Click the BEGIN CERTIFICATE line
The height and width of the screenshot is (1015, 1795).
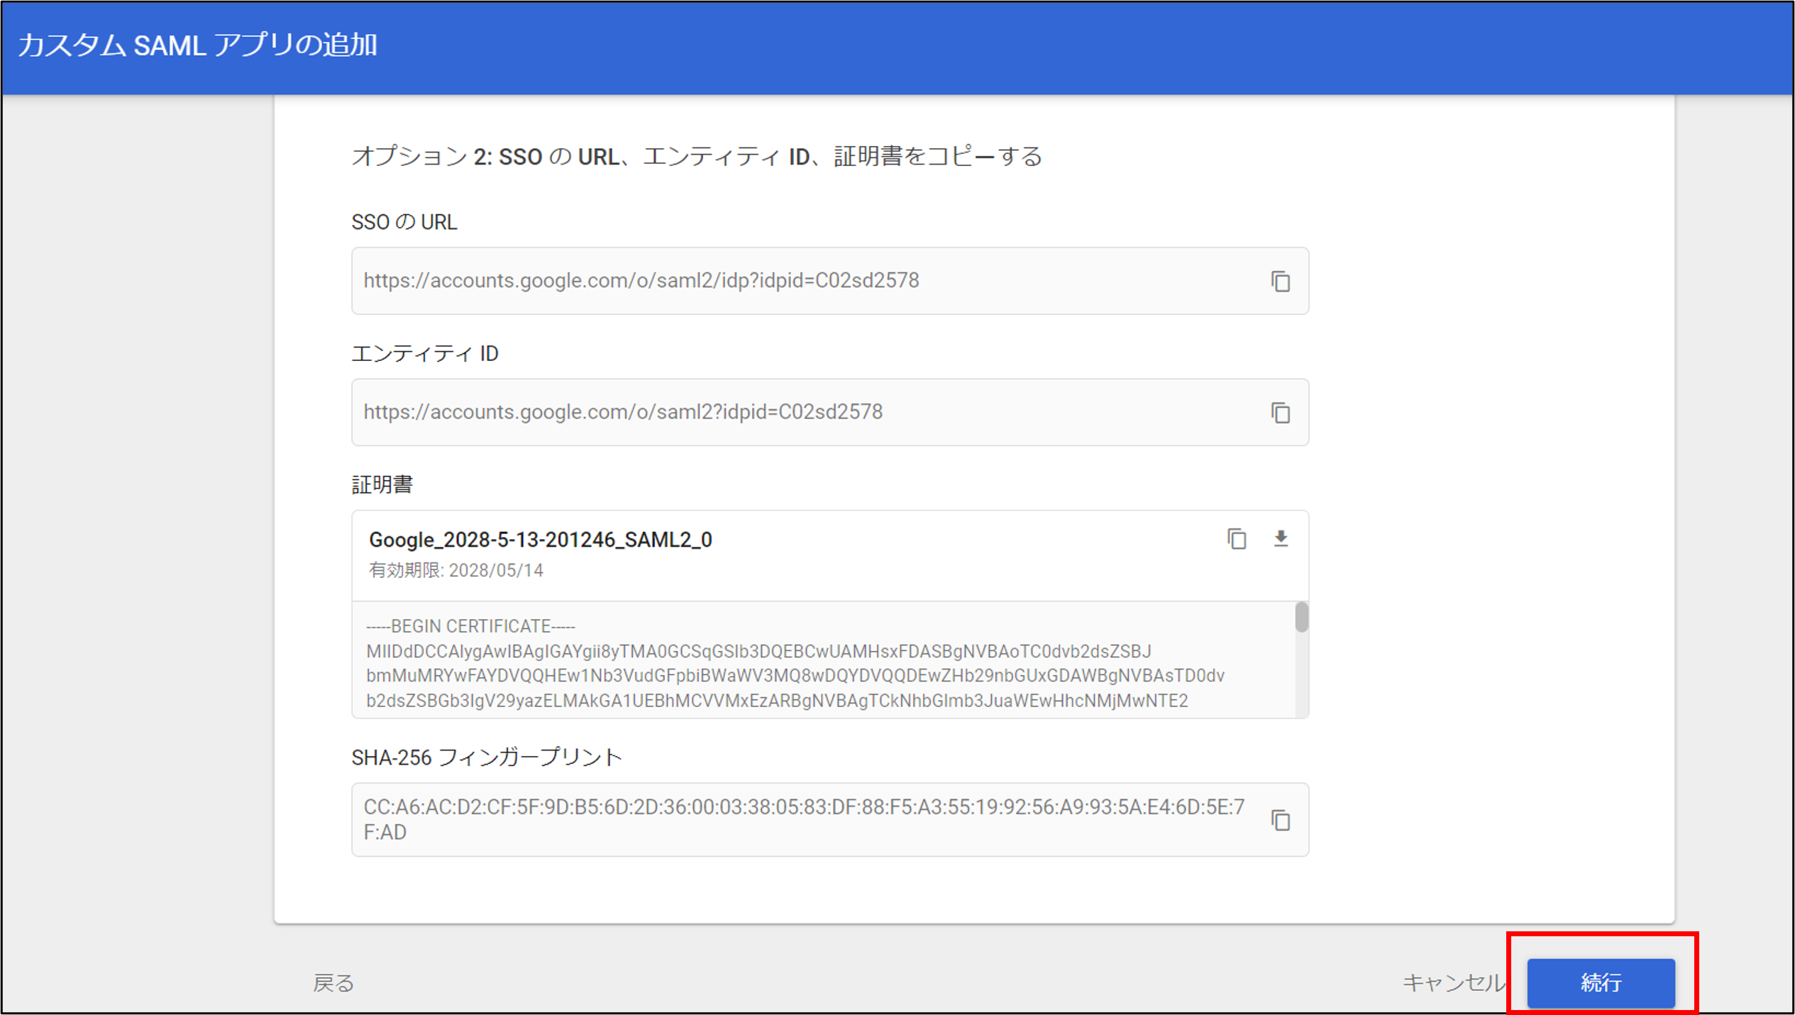(x=470, y=626)
